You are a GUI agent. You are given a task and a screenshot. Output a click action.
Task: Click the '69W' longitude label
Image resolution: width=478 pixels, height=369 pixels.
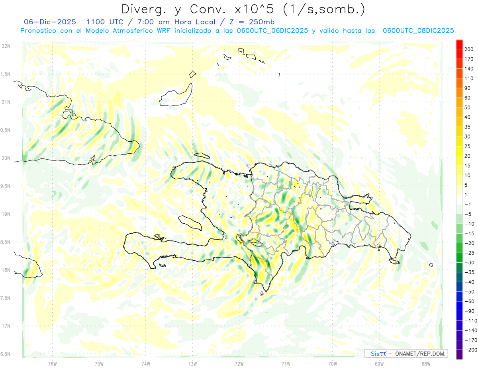click(379, 364)
